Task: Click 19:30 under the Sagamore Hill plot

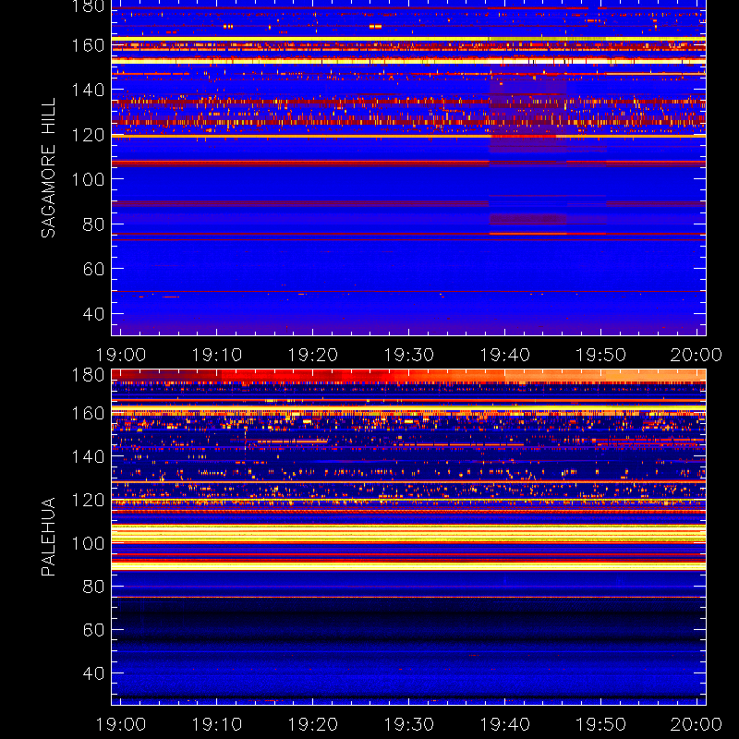Action: (408, 355)
